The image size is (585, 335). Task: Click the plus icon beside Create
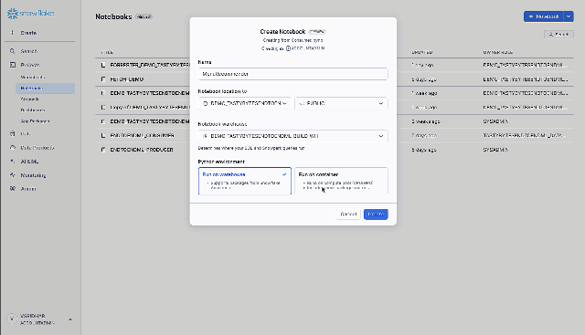[x=12, y=33]
